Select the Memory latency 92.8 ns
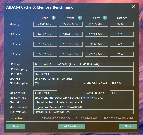This screenshot has height=135, width=143. [122, 24]
